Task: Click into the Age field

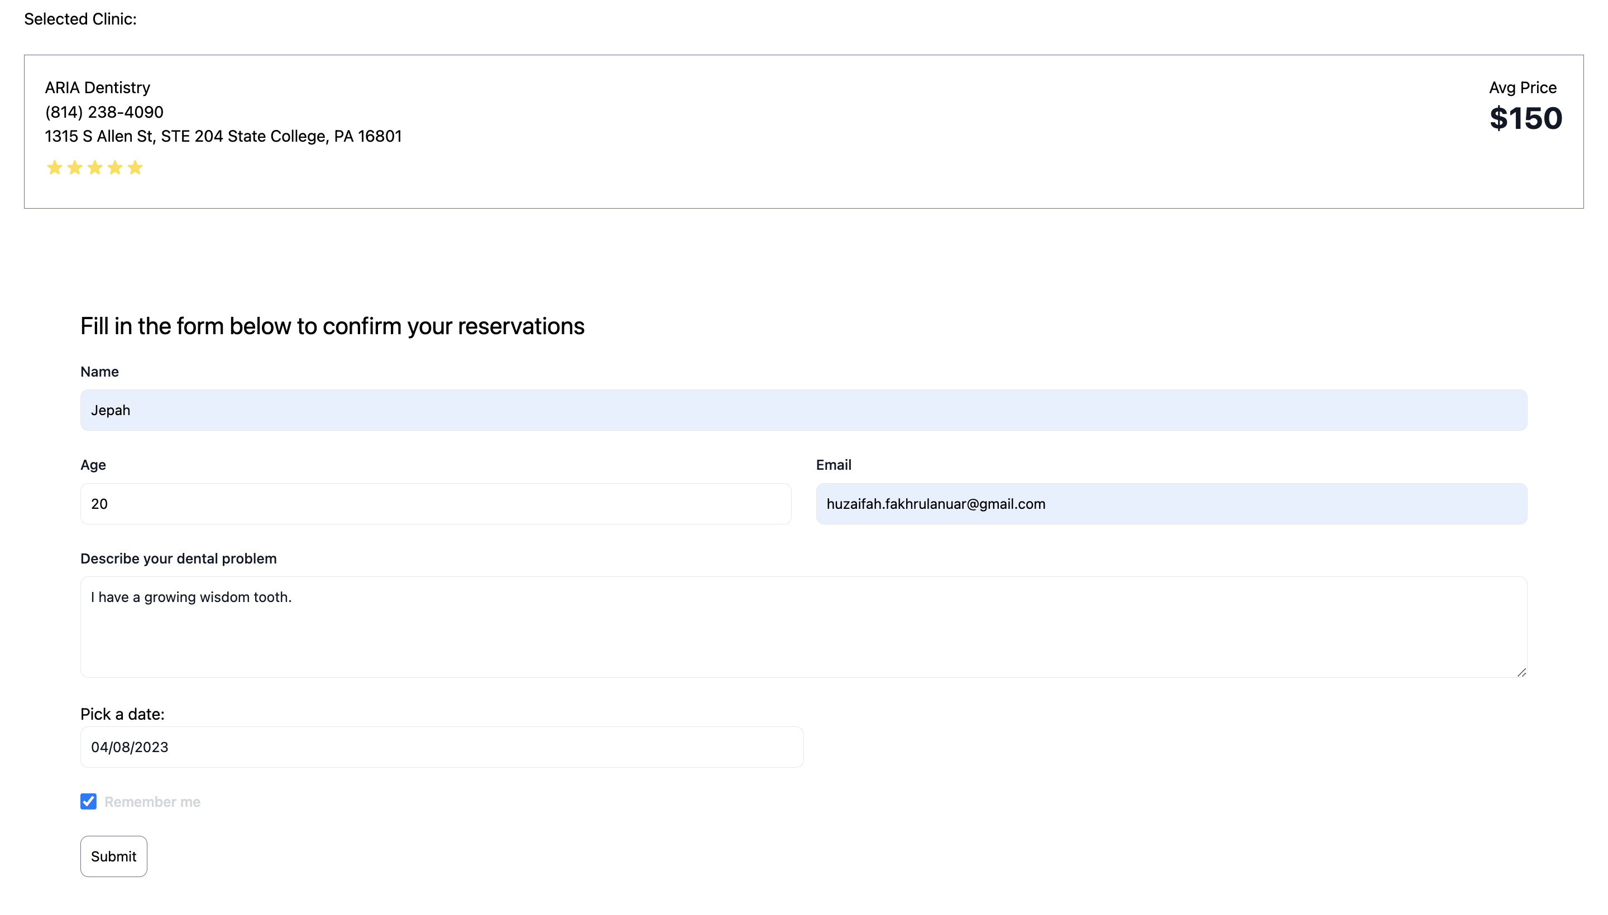Action: pyautogui.click(x=435, y=503)
